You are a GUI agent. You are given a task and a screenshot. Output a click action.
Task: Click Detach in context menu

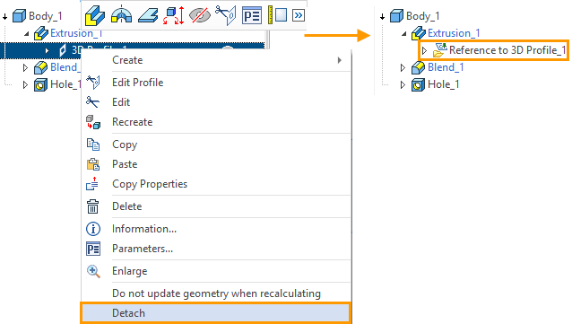click(x=215, y=313)
